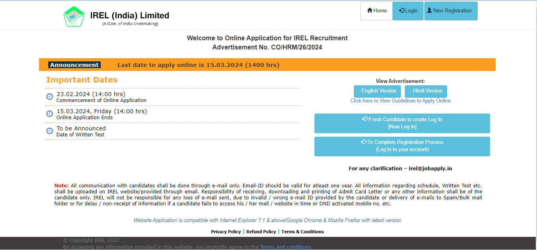This screenshot has height=250, width=537.
Task: Go to the Login page
Action: [x=408, y=11]
